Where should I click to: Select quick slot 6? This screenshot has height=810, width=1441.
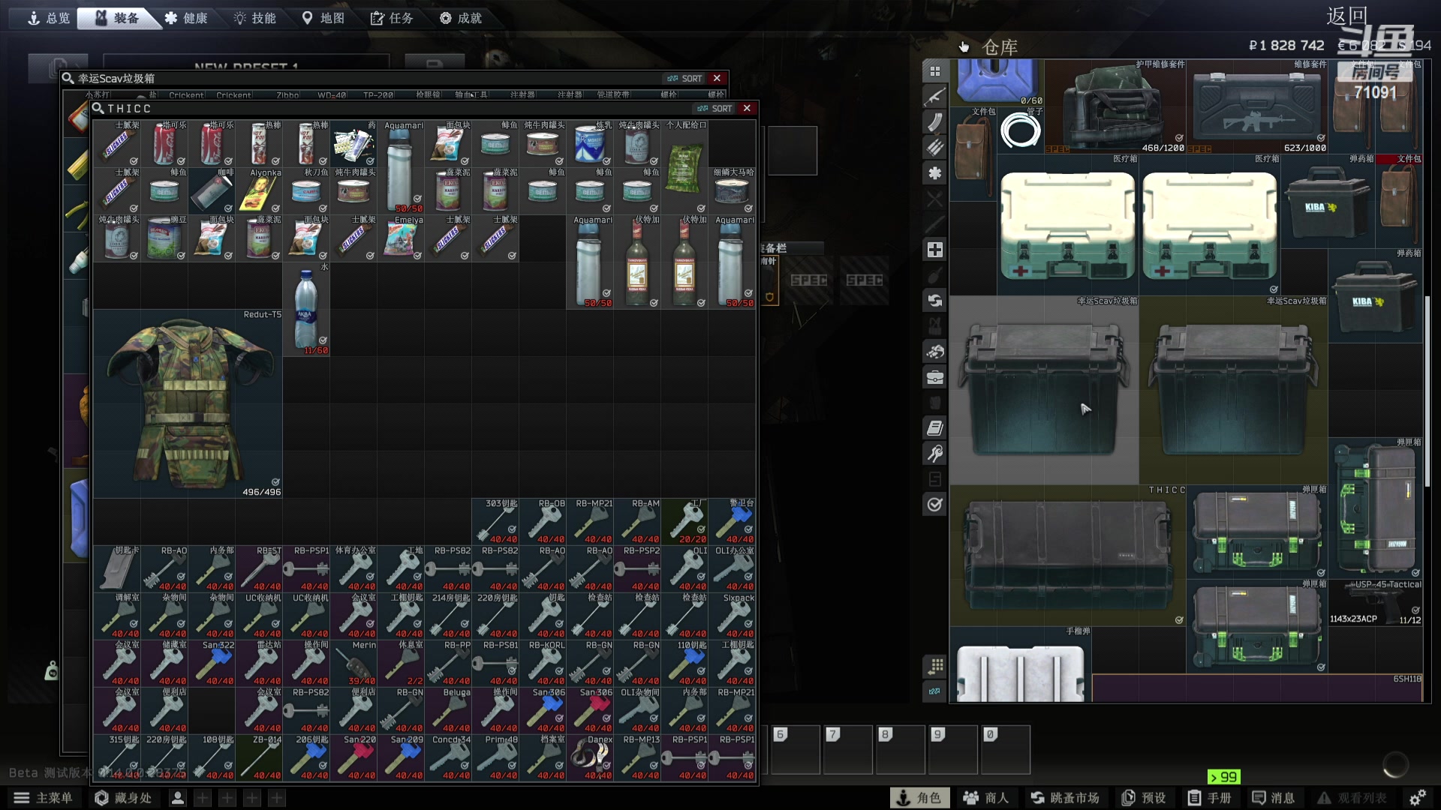pyautogui.click(x=795, y=749)
